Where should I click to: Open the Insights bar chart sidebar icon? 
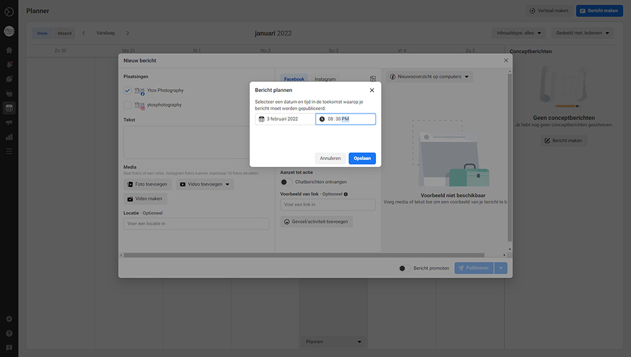point(9,137)
